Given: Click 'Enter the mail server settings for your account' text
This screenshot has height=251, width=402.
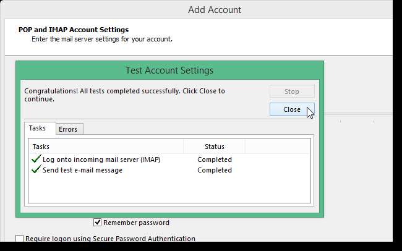Looking at the screenshot, I should pos(102,39).
